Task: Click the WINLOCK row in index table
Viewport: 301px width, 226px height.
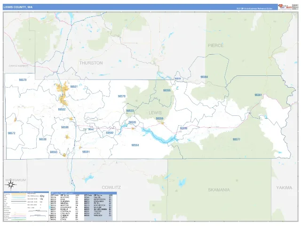Action: [x=98, y=216]
